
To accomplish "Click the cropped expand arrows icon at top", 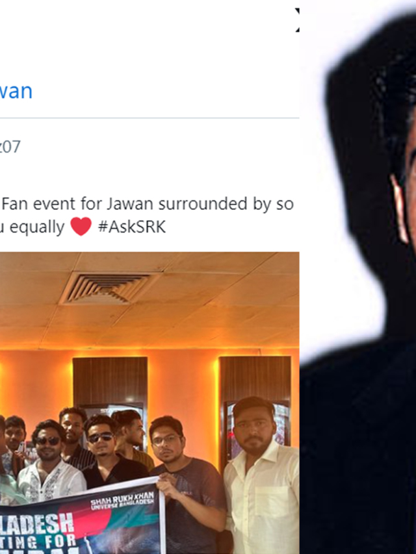I will (298, 19).
